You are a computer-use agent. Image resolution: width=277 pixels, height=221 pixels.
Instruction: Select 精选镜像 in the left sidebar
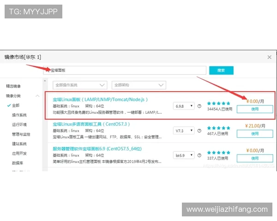click(x=13, y=86)
